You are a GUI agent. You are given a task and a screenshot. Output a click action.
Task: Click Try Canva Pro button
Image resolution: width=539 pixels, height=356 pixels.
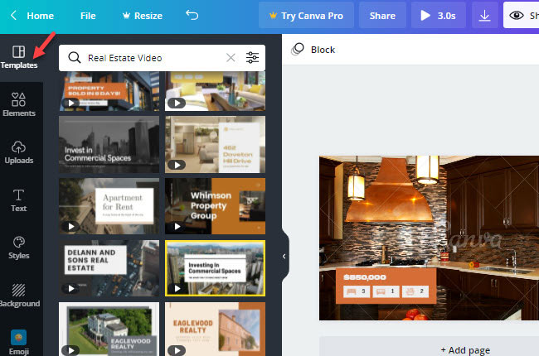click(306, 16)
